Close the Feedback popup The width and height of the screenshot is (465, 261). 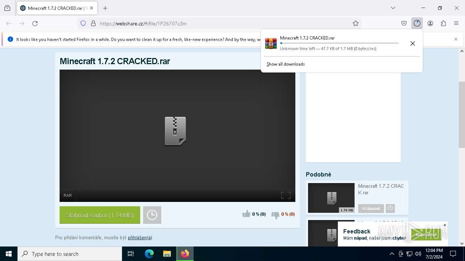click(445, 225)
